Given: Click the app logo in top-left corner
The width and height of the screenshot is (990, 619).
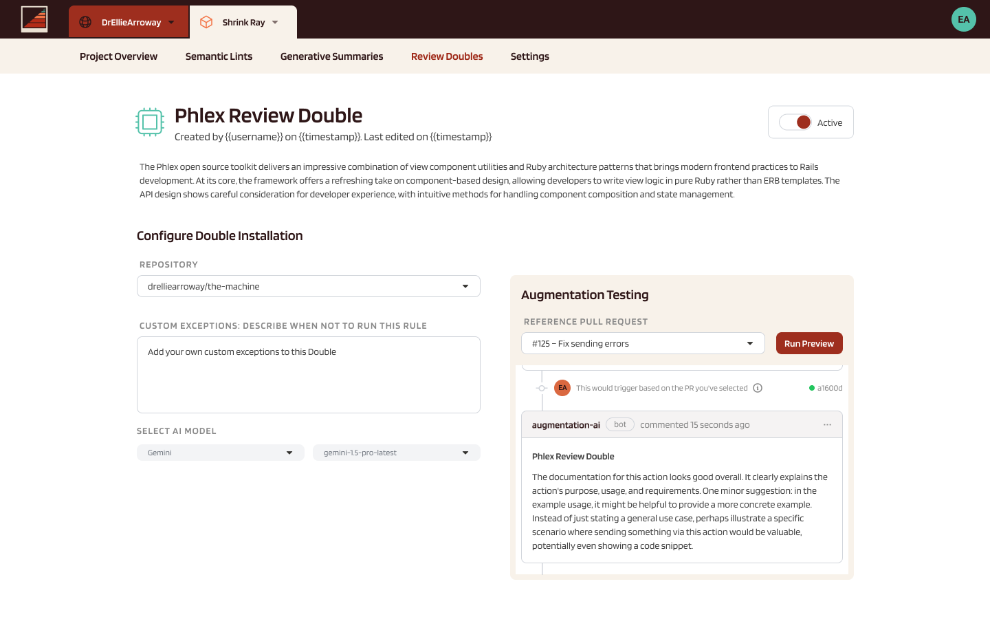Looking at the screenshot, I should [x=34, y=19].
